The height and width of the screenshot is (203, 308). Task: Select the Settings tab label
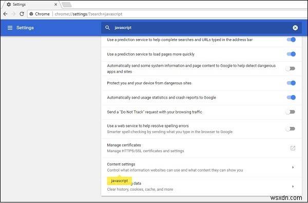pyautogui.click(x=20, y=4)
